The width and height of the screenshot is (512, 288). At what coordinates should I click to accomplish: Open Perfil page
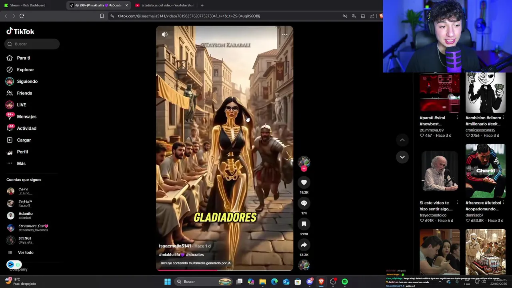tap(17, 152)
